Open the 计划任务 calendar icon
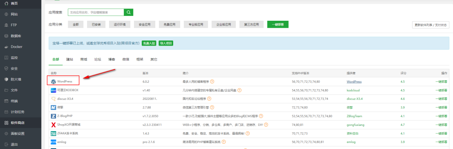 [7, 112]
